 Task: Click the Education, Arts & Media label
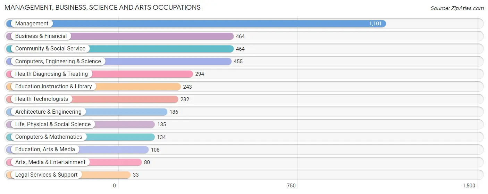click(x=45, y=149)
